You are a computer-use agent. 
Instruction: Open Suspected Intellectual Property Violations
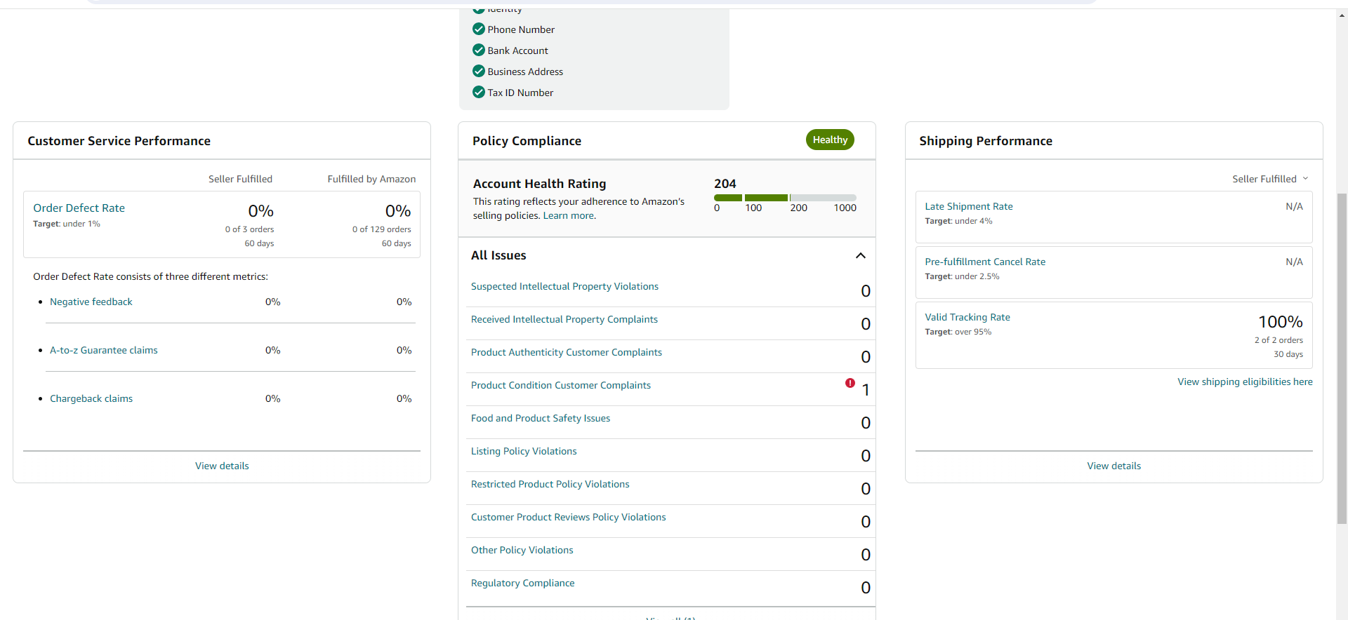tap(564, 286)
